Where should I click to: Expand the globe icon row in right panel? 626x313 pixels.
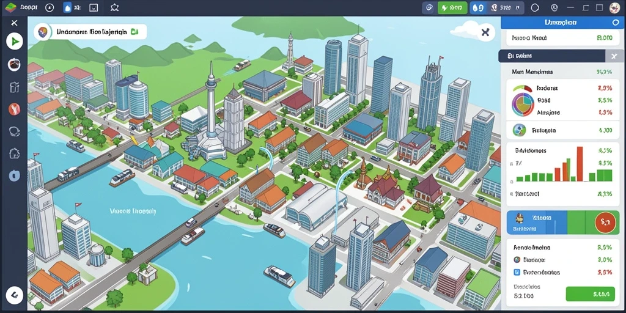[x=563, y=130]
